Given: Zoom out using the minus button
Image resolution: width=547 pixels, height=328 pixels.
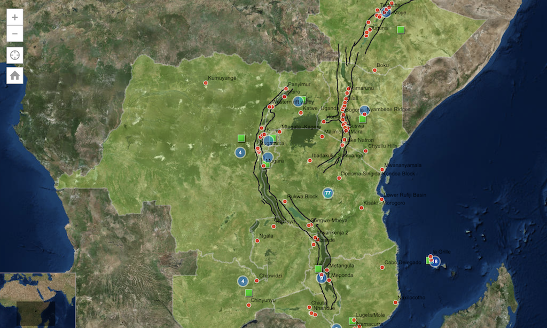Looking at the screenshot, I should pos(13,33).
